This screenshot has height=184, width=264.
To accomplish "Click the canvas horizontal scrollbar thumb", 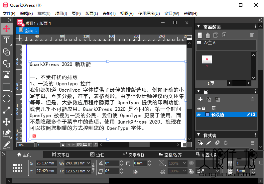I will pos(139,145).
